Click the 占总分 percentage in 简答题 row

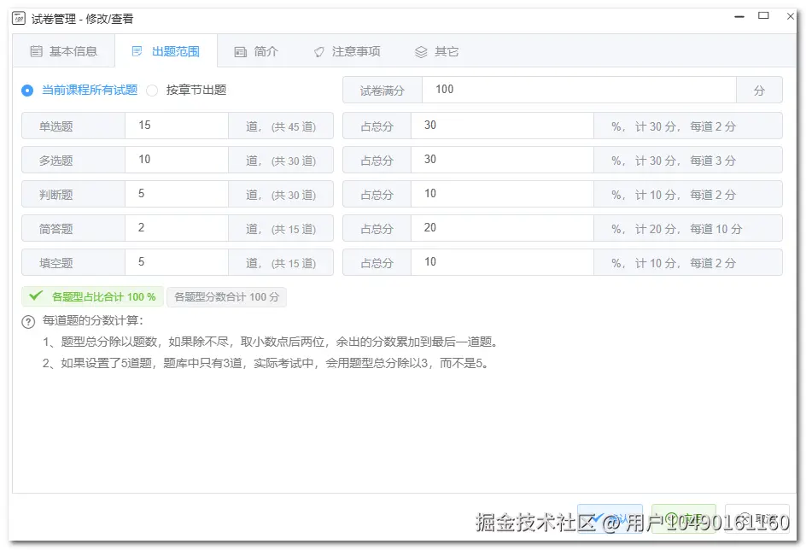(502, 228)
